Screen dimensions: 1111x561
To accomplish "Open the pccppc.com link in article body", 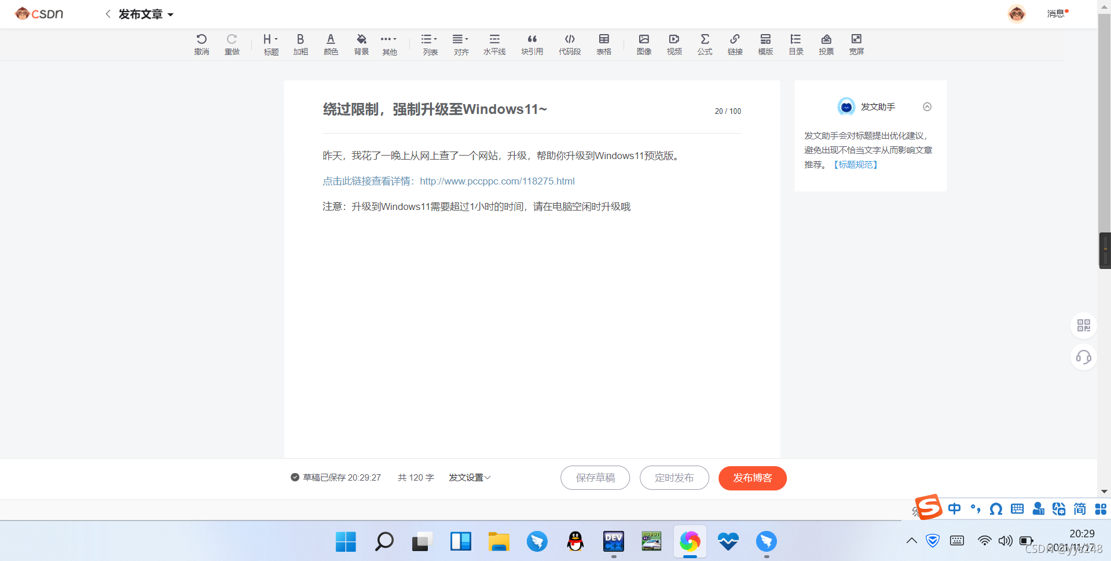I will click(497, 181).
